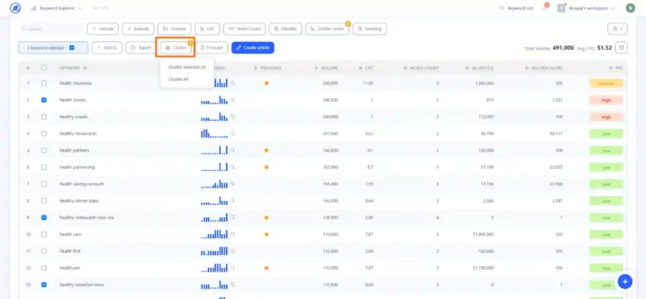This screenshot has height=299, width=646.
Task: Click the trending star for health partnership
Action: [267, 167]
